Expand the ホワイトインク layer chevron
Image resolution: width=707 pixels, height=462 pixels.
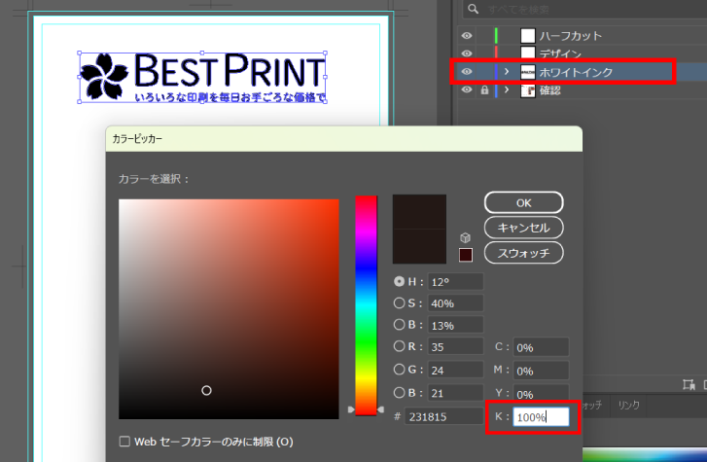click(x=507, y=72)
